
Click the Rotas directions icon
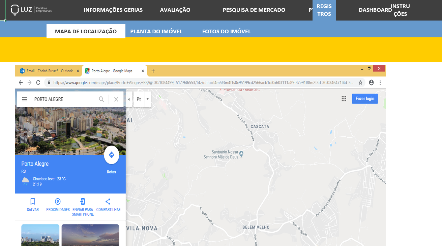(x=112, y=155)
